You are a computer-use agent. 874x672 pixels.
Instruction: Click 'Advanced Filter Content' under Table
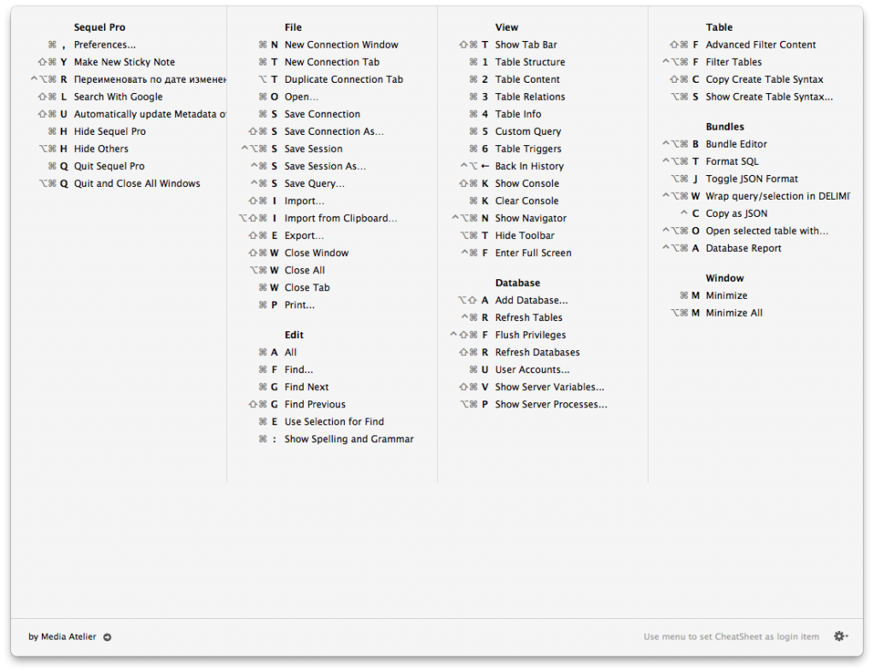pos(760,44)
